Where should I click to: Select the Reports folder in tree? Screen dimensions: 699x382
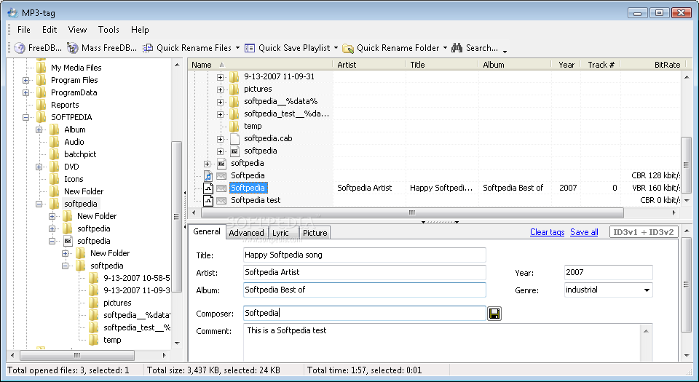tap(65, 105)
